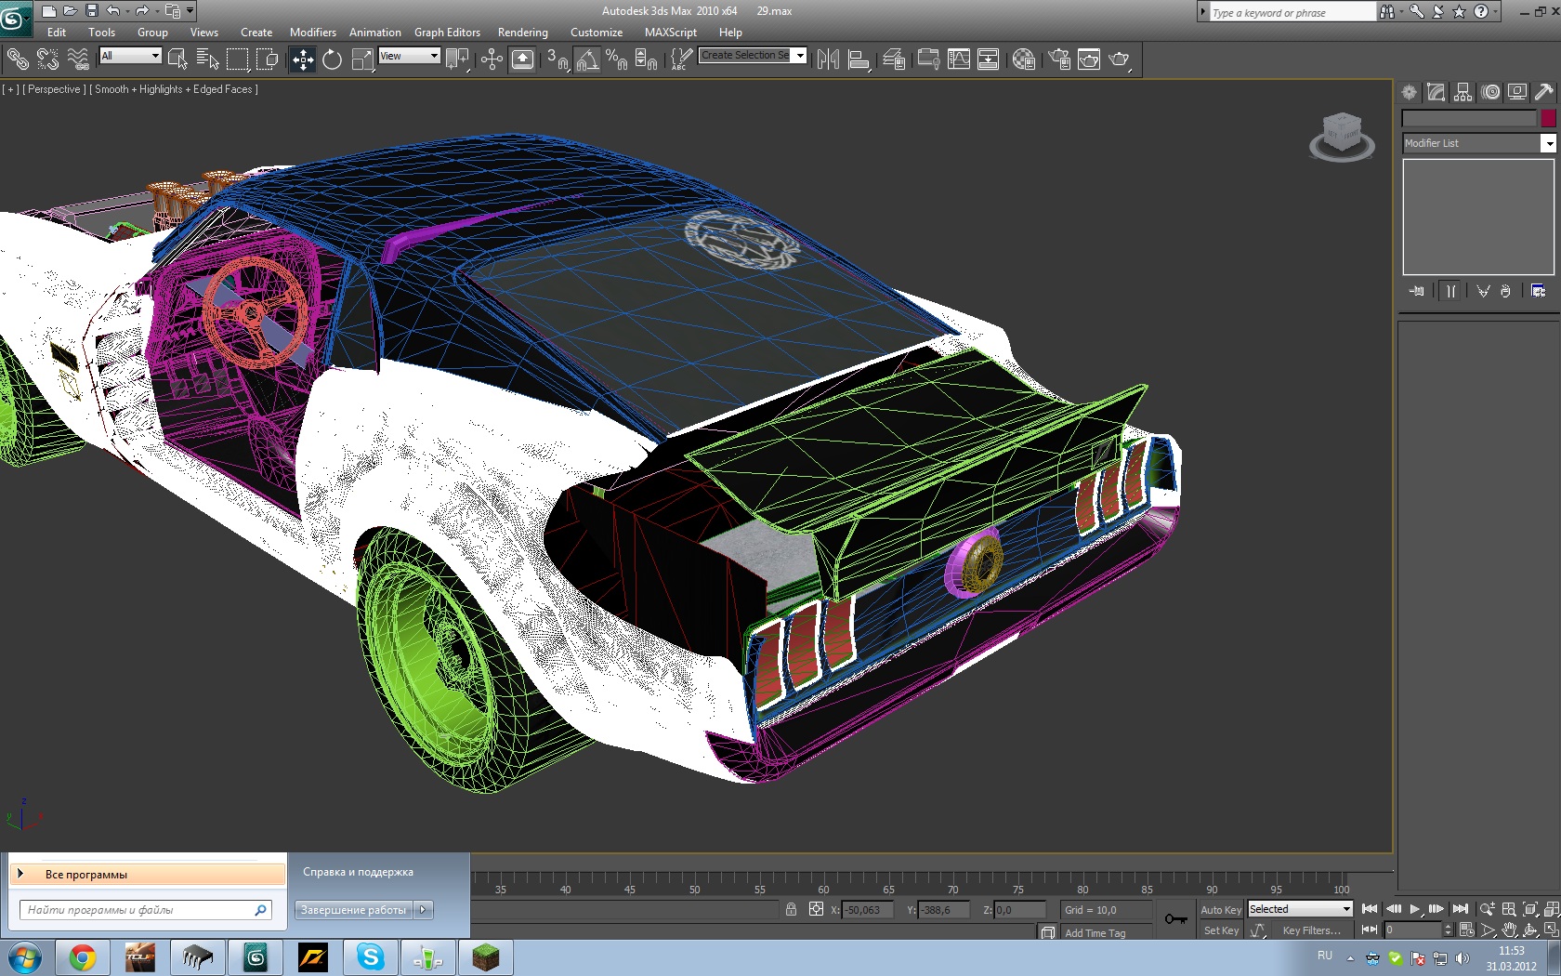Open the Curve Editor icon
The height and width of the screenshot is (976, 1561).
958,60
